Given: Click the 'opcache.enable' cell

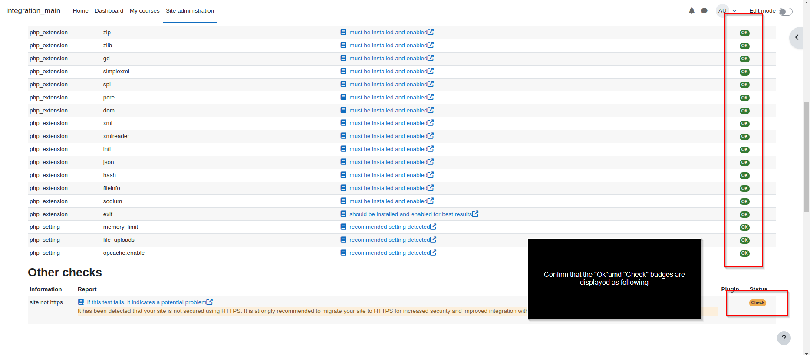Looking at the screenshot, I should [124, 253].
